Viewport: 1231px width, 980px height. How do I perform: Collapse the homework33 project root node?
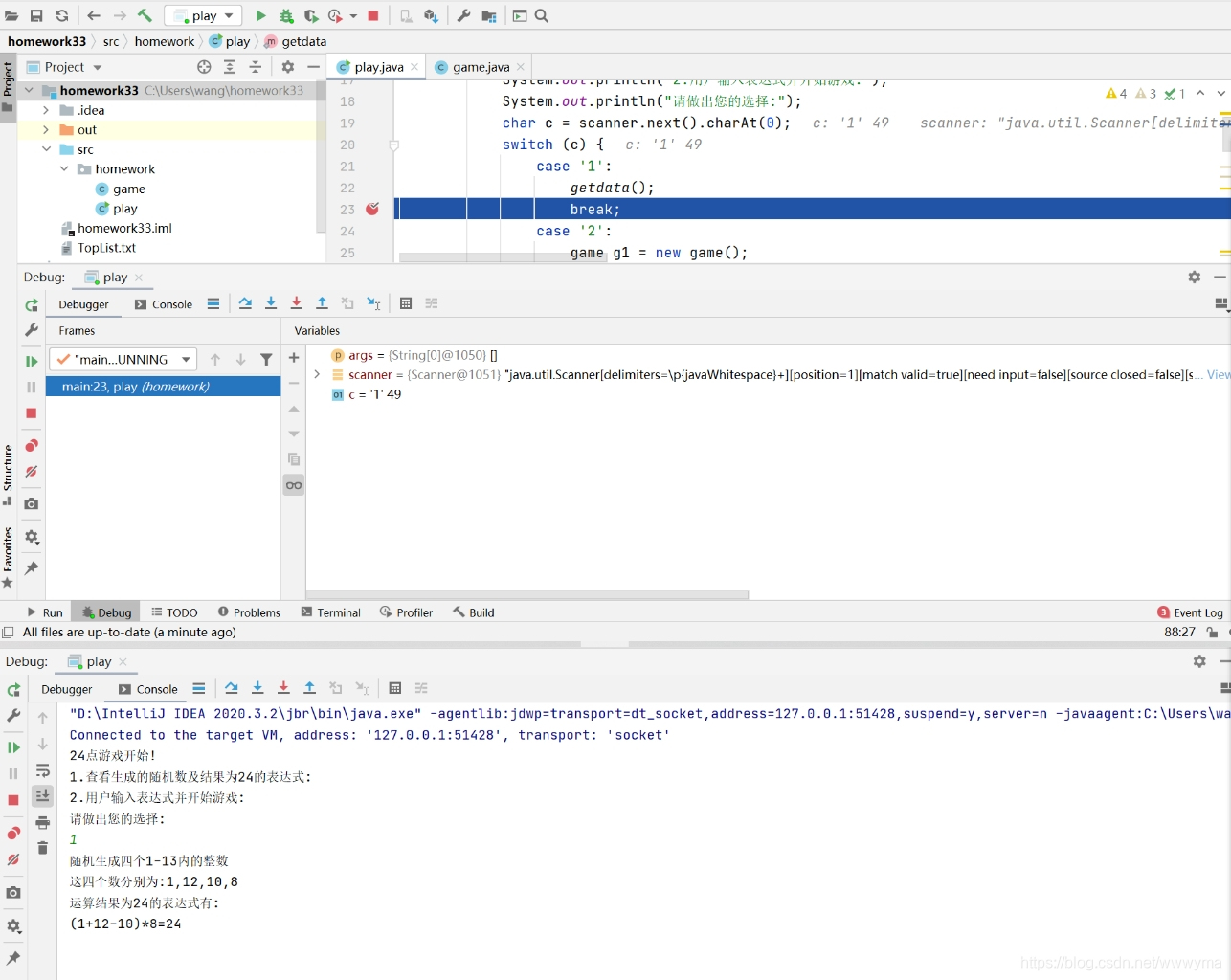coord(29,90)
